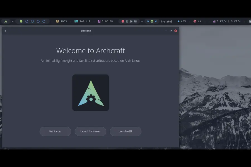Click the plus icon in Welcome titlebar
Image resolution: width=251 pixels, height=167 pixels.
[6, 31]
